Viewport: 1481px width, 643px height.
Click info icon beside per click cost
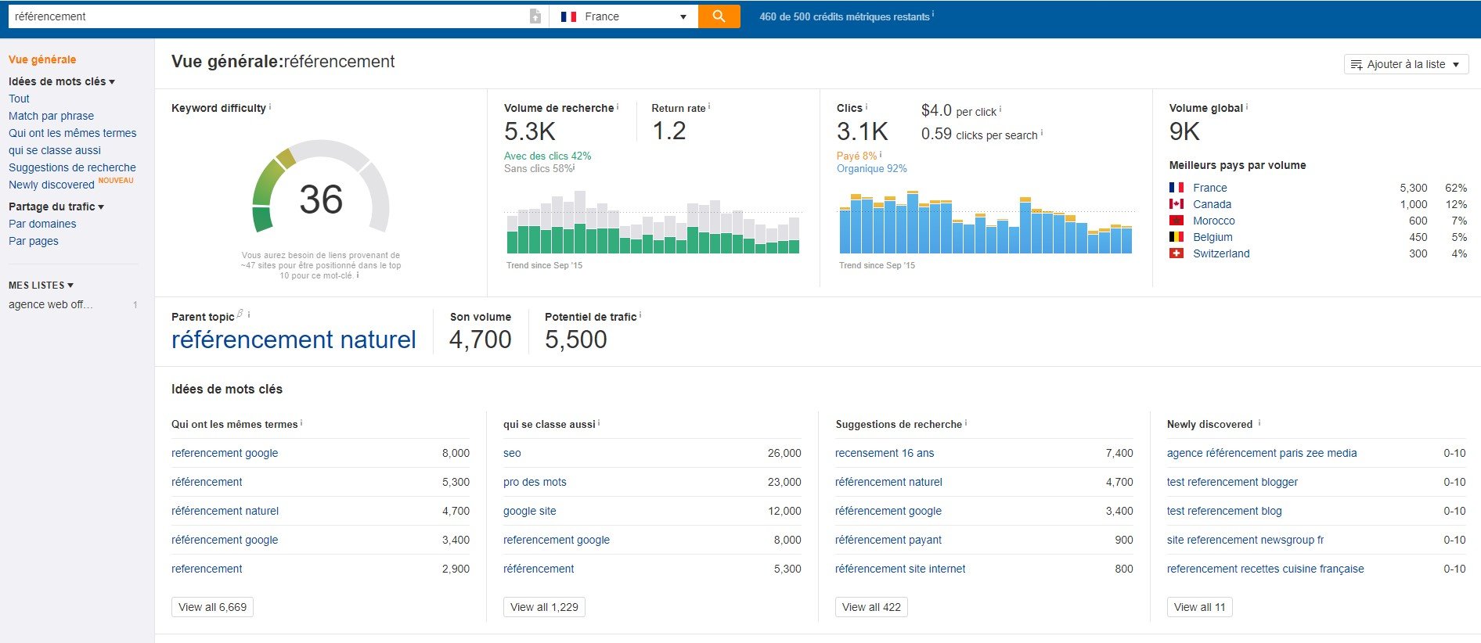1000,110
